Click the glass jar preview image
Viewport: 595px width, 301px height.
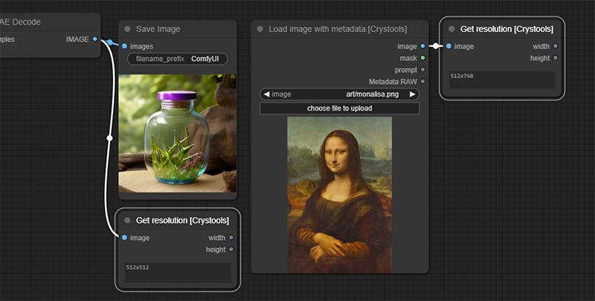coord(177,133)
